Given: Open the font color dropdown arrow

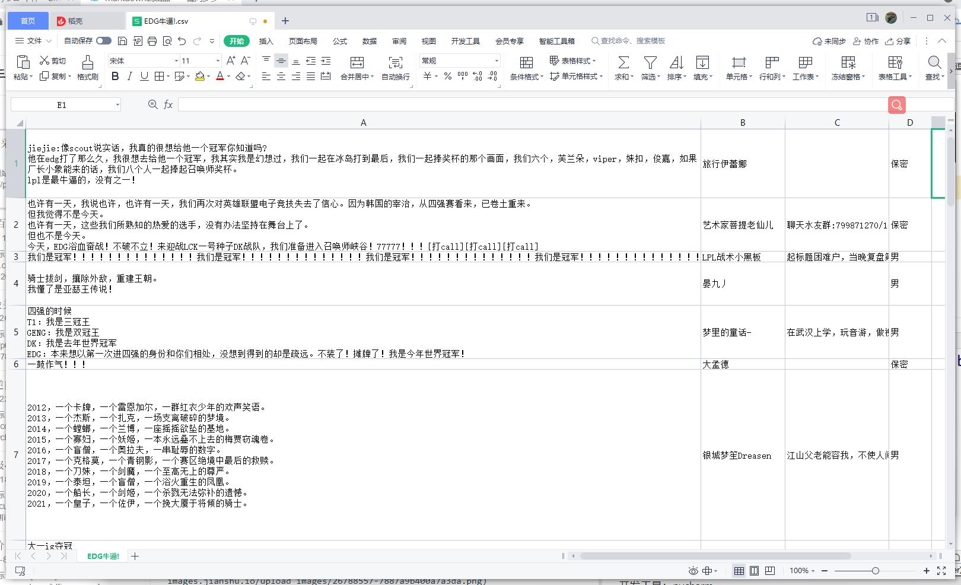Looking at the screenshot, I should (x=228, y=76).
